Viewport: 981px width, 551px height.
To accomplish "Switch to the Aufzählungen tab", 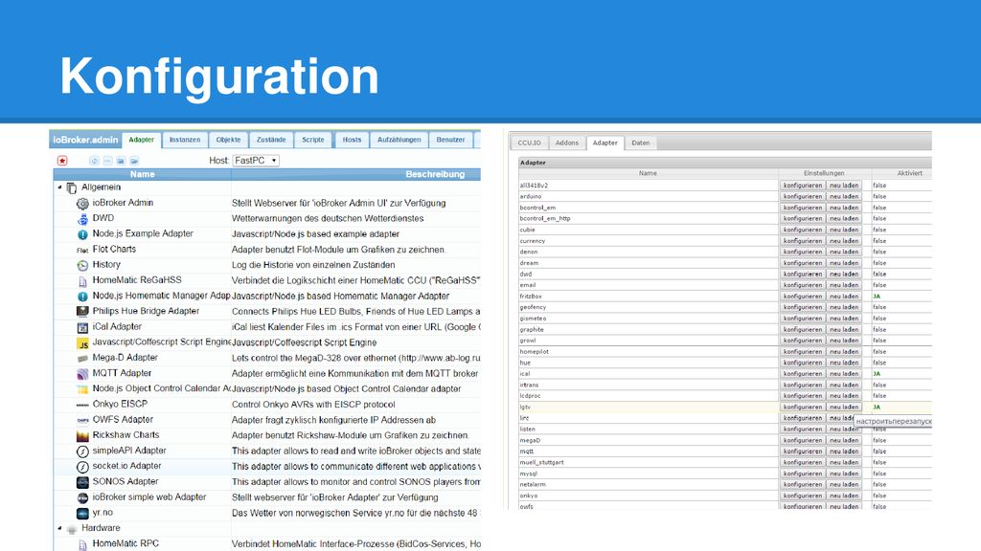I will pos(399,140).
